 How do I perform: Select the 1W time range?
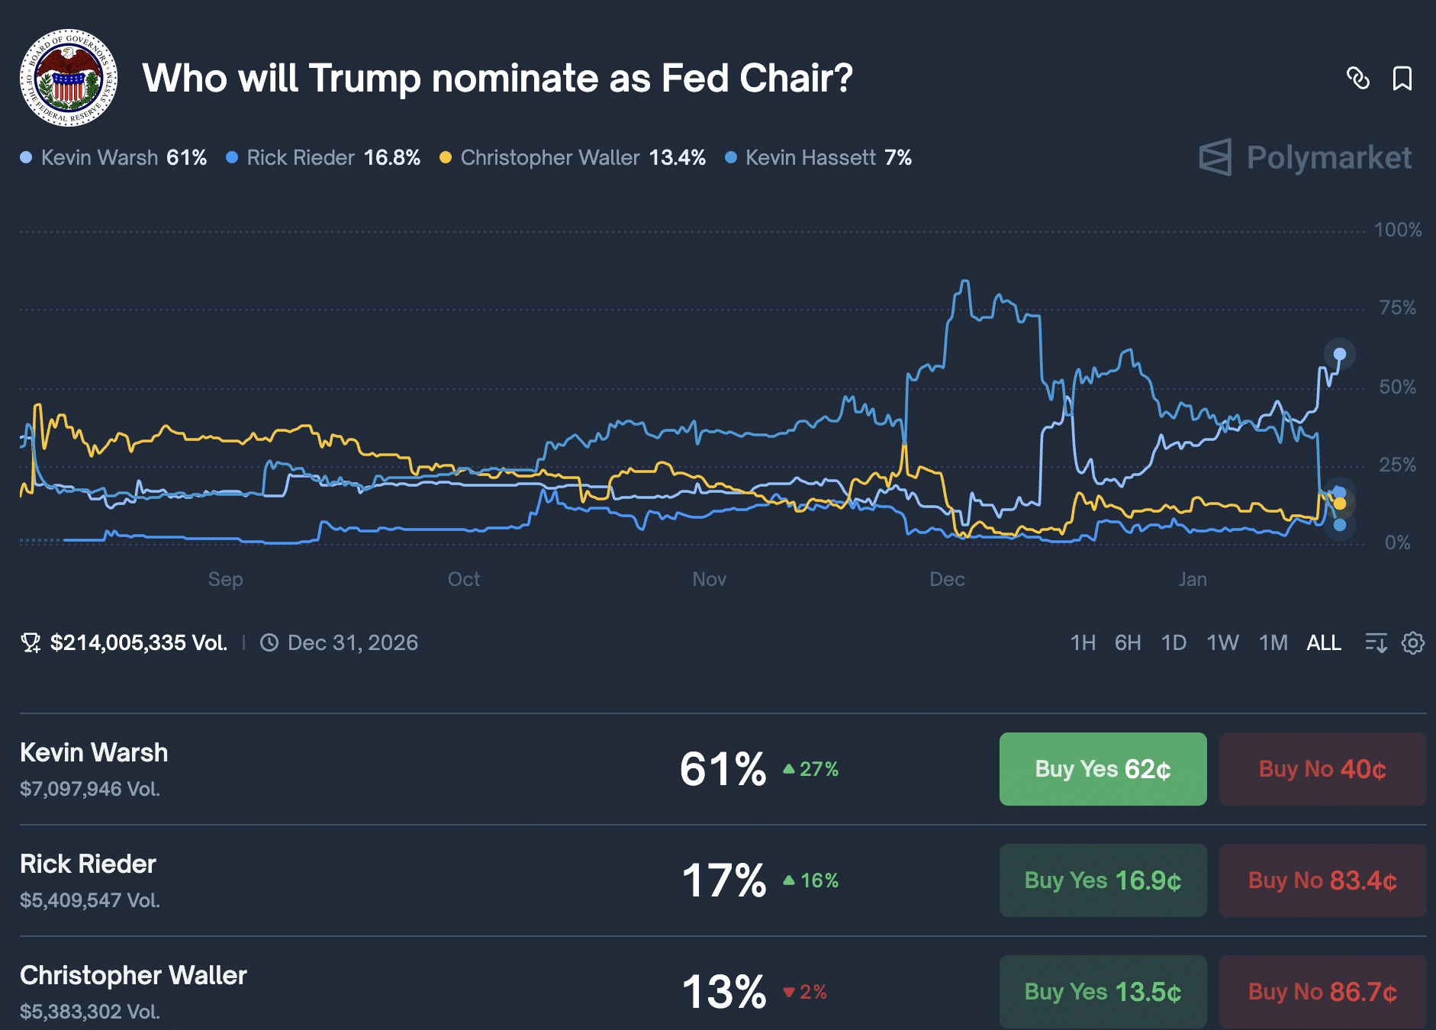[x=1222, y=643]
